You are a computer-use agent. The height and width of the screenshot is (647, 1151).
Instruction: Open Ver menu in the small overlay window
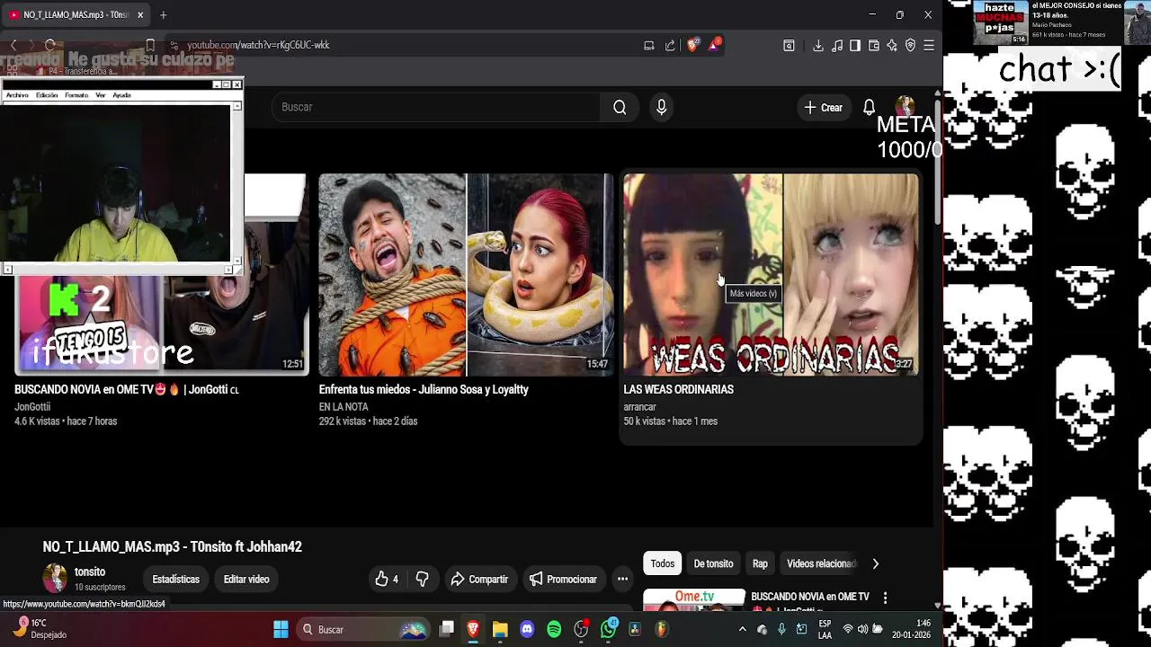tap(101, 94)
